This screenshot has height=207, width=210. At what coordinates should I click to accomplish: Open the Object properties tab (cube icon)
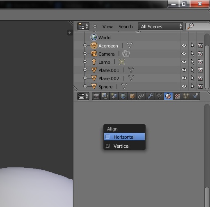pos(132,96)
